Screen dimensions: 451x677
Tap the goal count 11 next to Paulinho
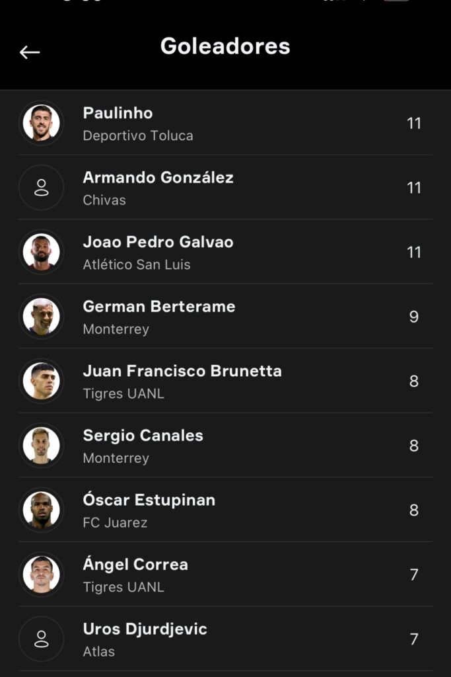point(415,123)
